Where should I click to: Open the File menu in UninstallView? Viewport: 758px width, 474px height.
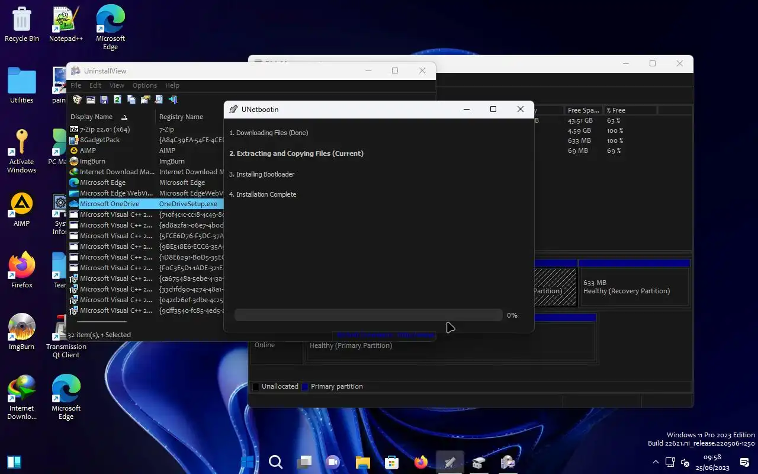(76, 85)
